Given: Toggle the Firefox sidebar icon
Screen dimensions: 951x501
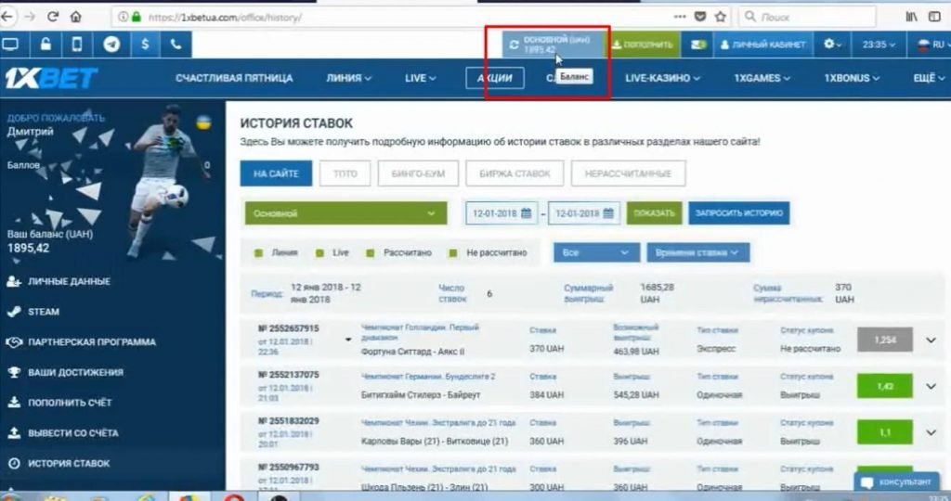Looking at the screenshot, I should coord(934,17).
